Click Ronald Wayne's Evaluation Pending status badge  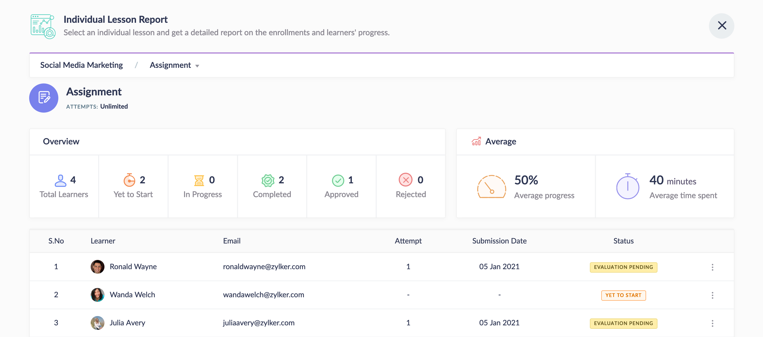[623, 267]
